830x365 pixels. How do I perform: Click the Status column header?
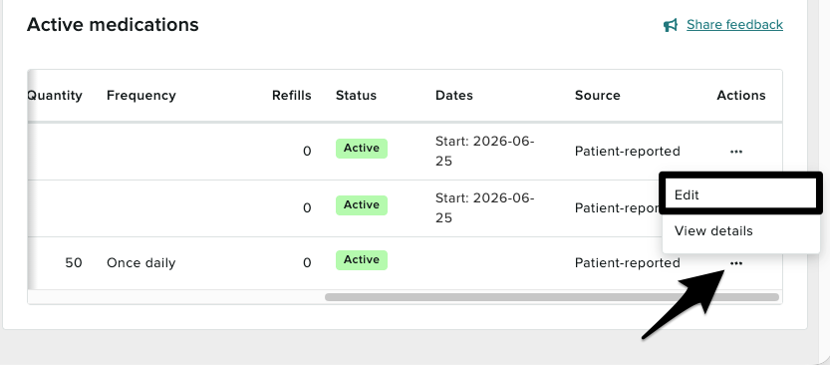coord(356,96)
